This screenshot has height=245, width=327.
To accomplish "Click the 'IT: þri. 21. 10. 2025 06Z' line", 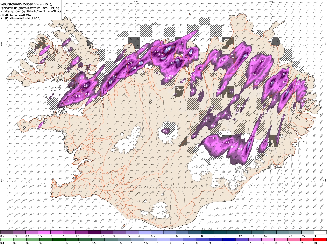I will click(x=16, y=15).
